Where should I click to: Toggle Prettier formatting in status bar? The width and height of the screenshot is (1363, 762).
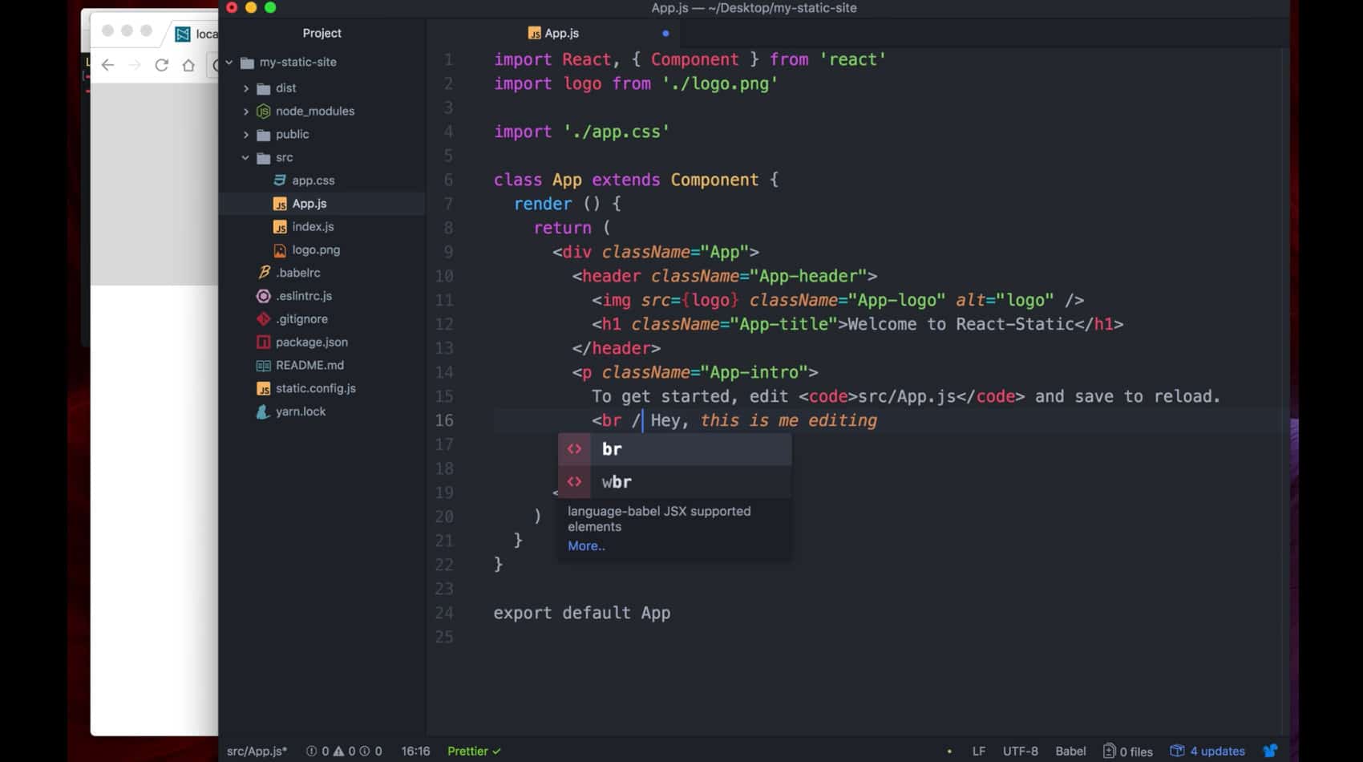[x=473, y=751]
